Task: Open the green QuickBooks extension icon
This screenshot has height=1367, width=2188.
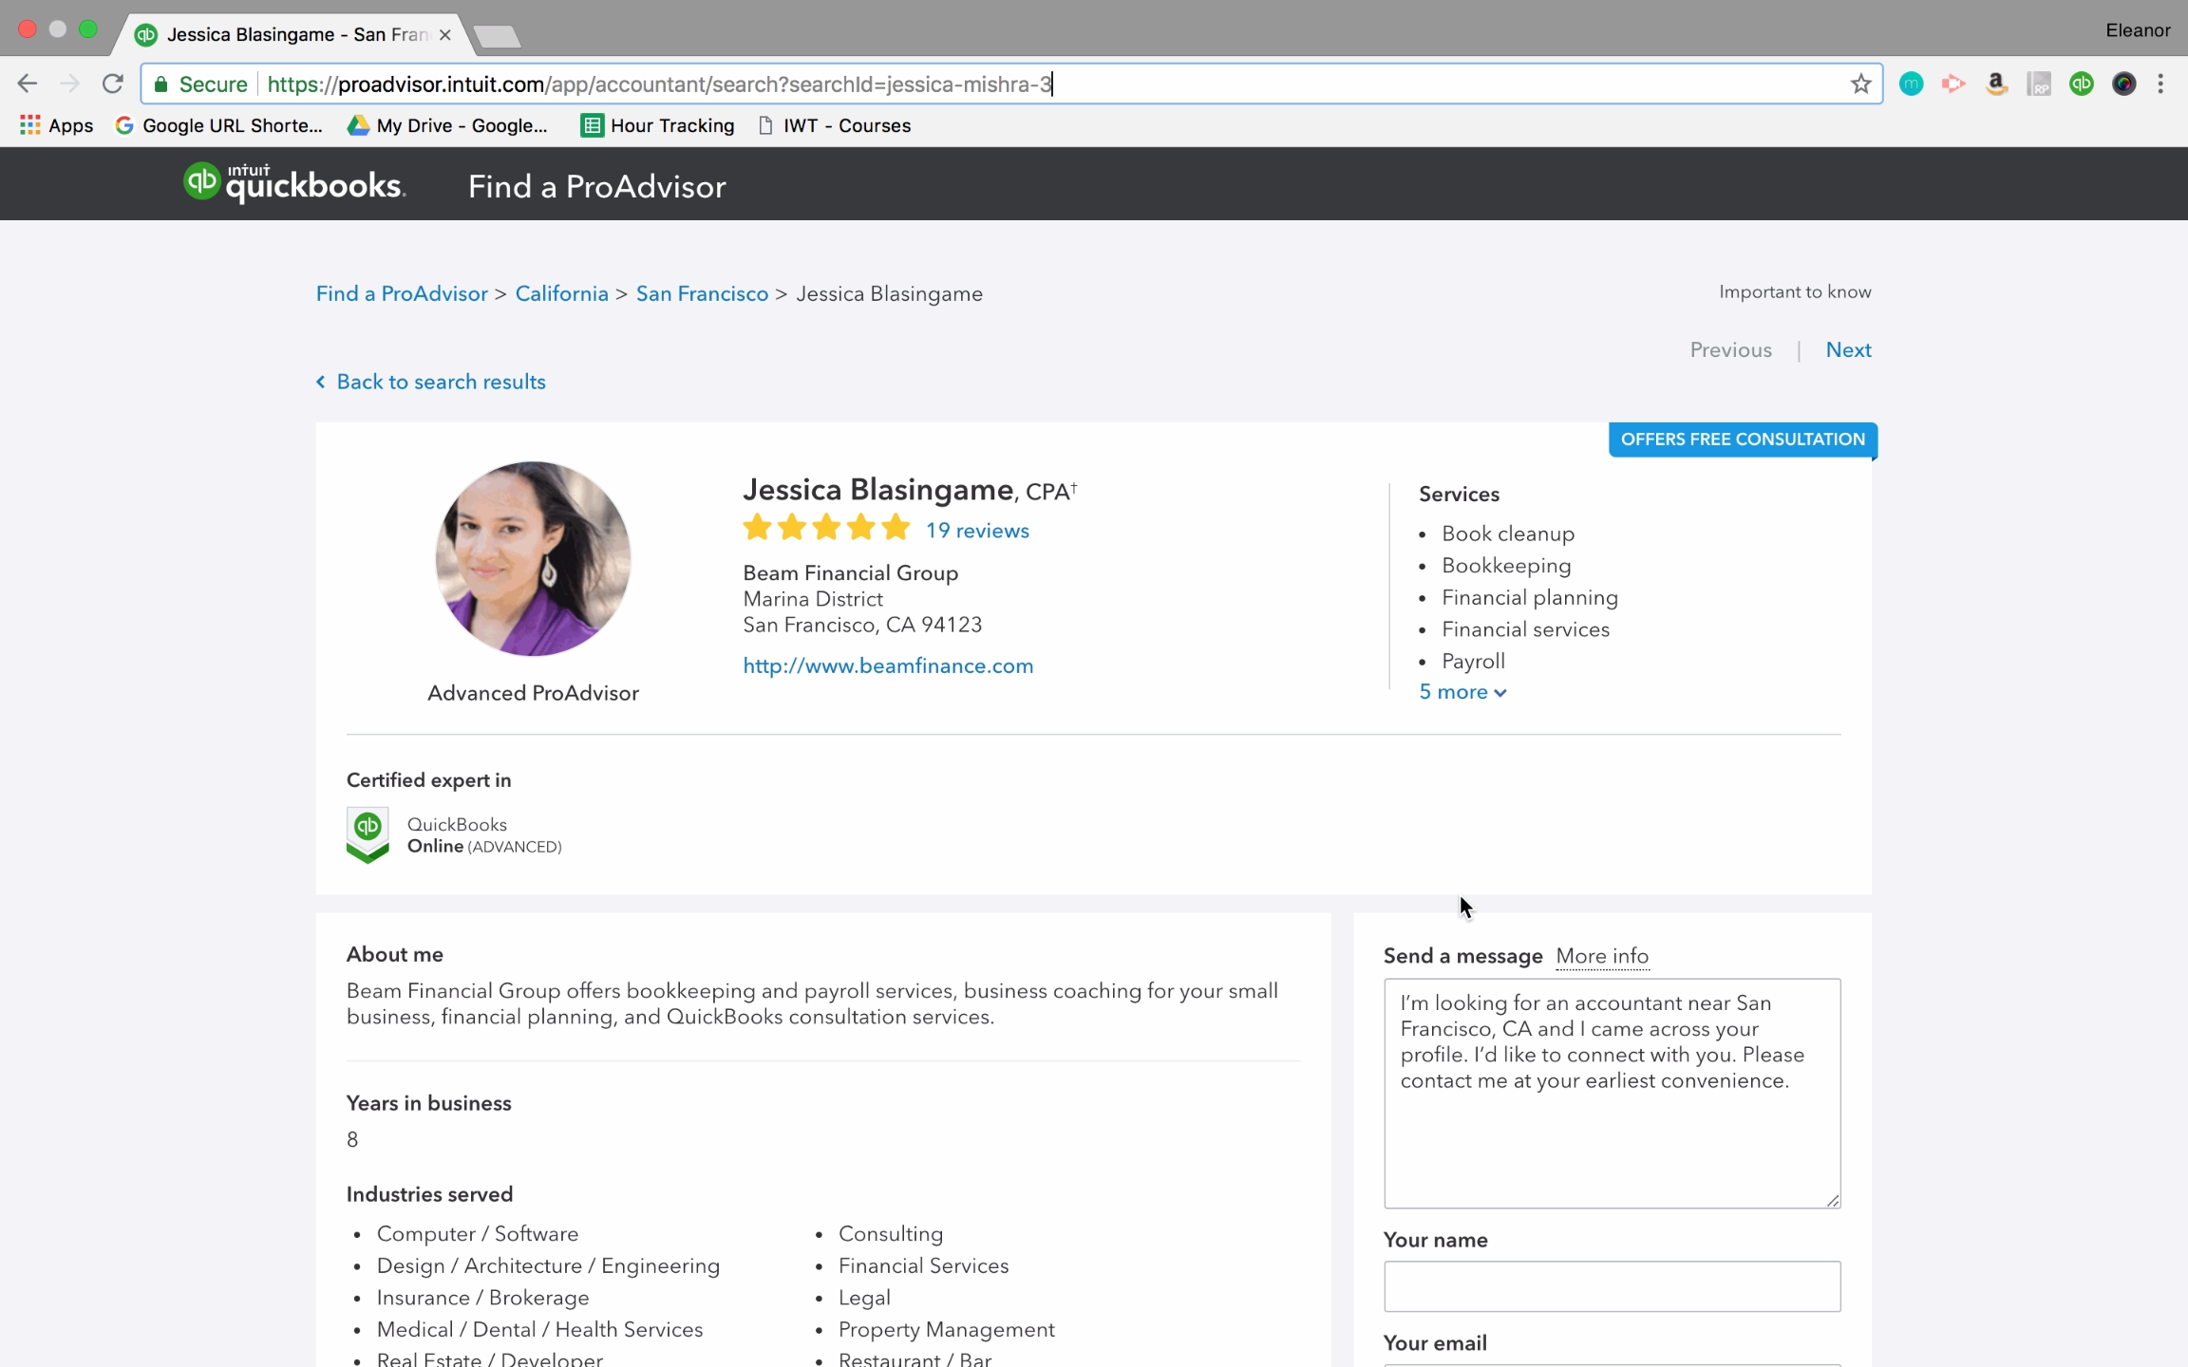Action: point(2082,84)
